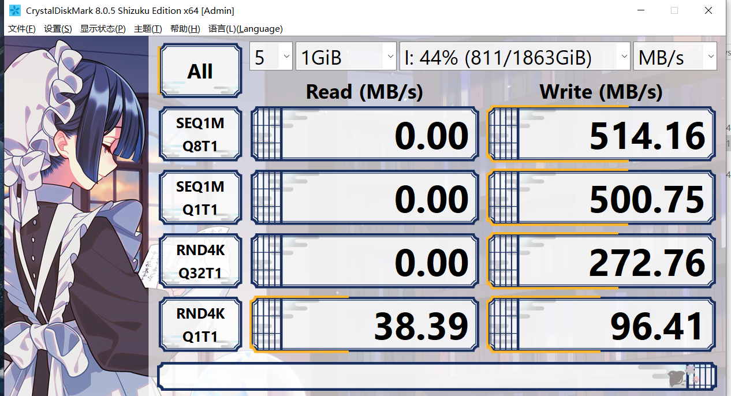
Task: Select the RND4K Q32T1 read result 0.00
Action: point(364,261)
